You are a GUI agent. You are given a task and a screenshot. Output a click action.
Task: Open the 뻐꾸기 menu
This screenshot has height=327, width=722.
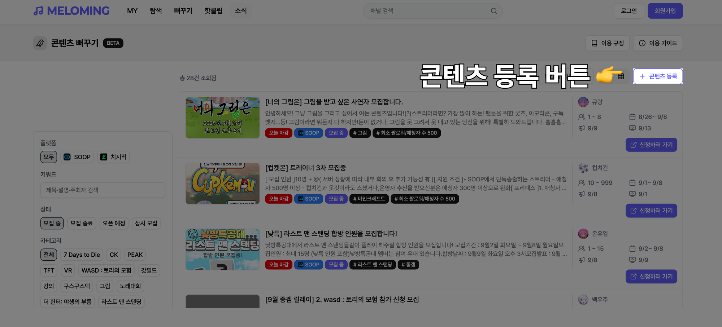pyautogui.click(x=183, y=11)
